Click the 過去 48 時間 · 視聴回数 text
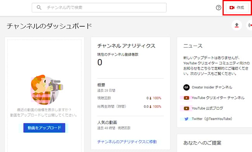252x152 pixels. (x=114, y=128)
